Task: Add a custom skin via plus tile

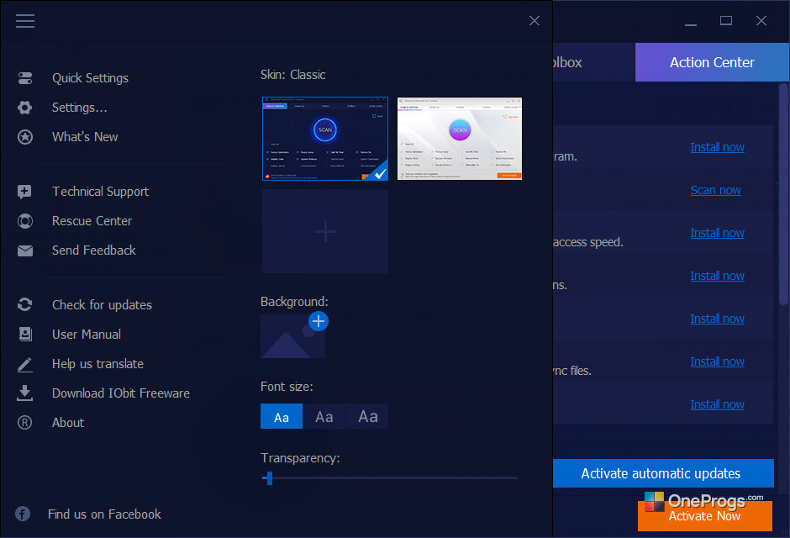Action: [325, 231]
